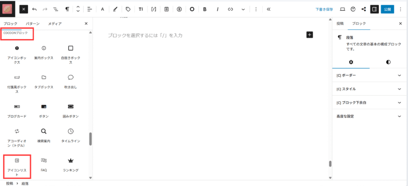The image size is (408, 186).
Task: Insert the アイコンリスト block
Action: point(17,167)
